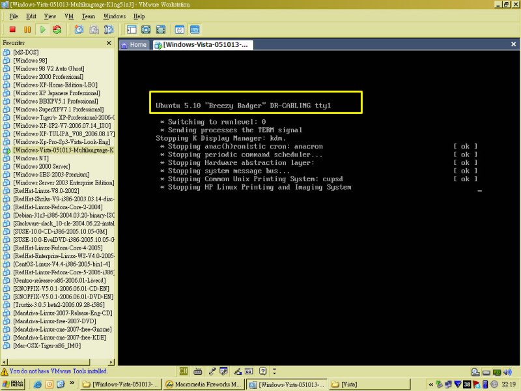Screen dimensions: 521x391
Task: Reset the virtual machine using the red-green reset icon
Action: [x=57, y=29]
